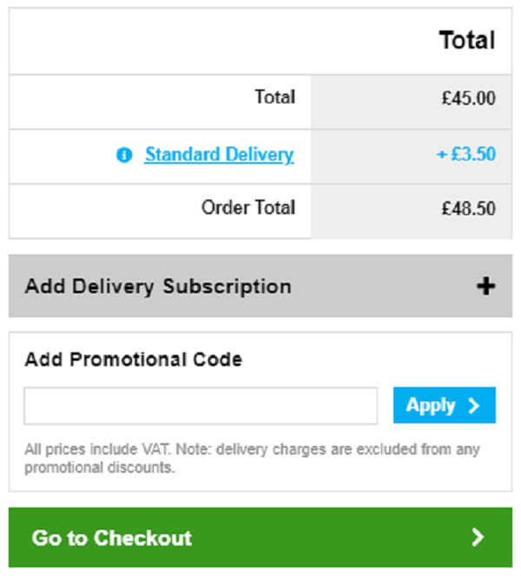Click the Total header at the top

pos(467,40)
